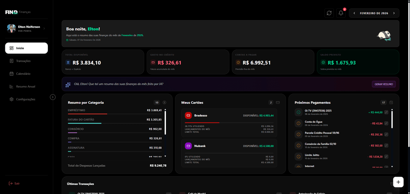This screenshot has height=194, width=410.
Task: Click the category count badge 10
Action: [157, 103]
